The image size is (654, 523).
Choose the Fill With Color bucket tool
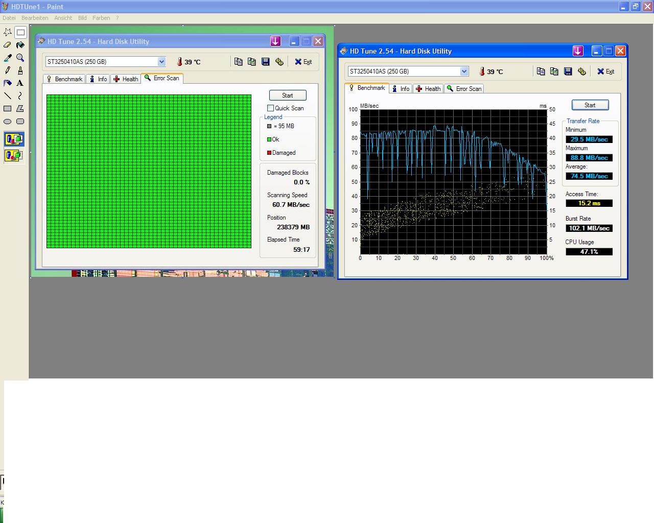20,45
